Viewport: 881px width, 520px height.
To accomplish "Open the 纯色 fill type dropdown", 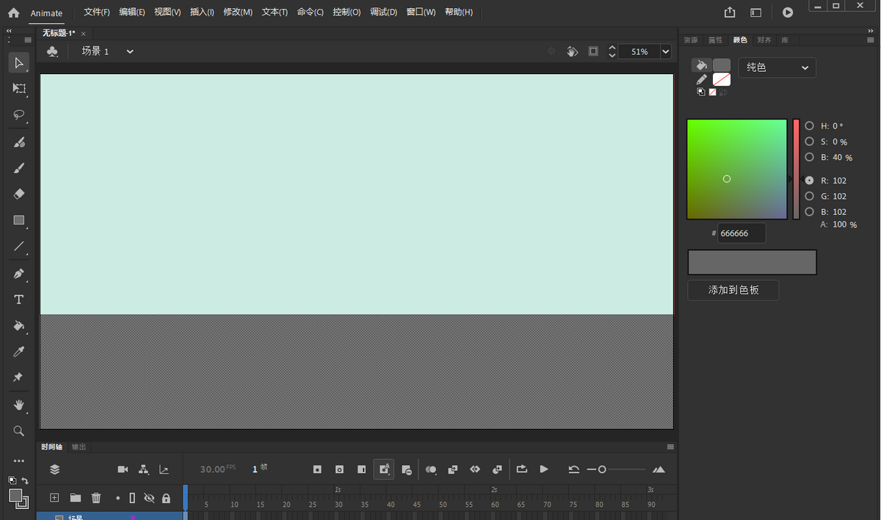I will coord(777,67).
